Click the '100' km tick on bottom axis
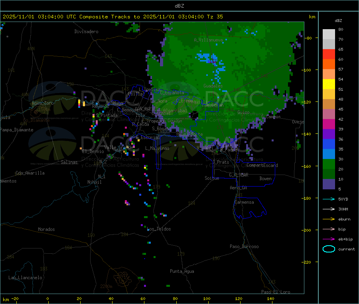 pos(207,299)
